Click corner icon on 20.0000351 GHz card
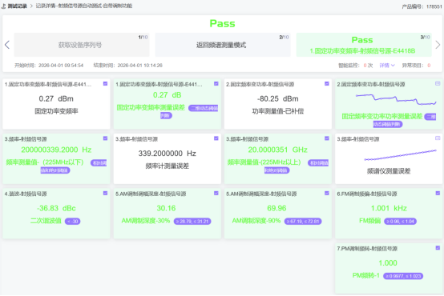Viewport: 444px width, 296px height. point(327,138)
